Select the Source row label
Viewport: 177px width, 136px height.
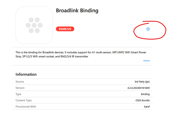[20, 82]
